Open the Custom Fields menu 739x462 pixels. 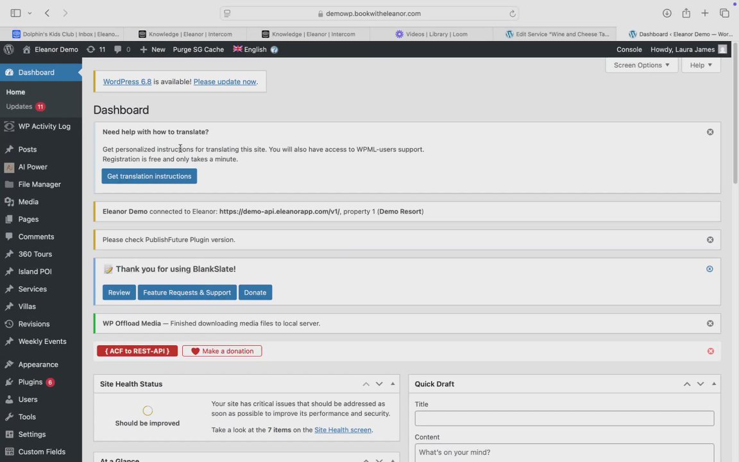point(41,452)
